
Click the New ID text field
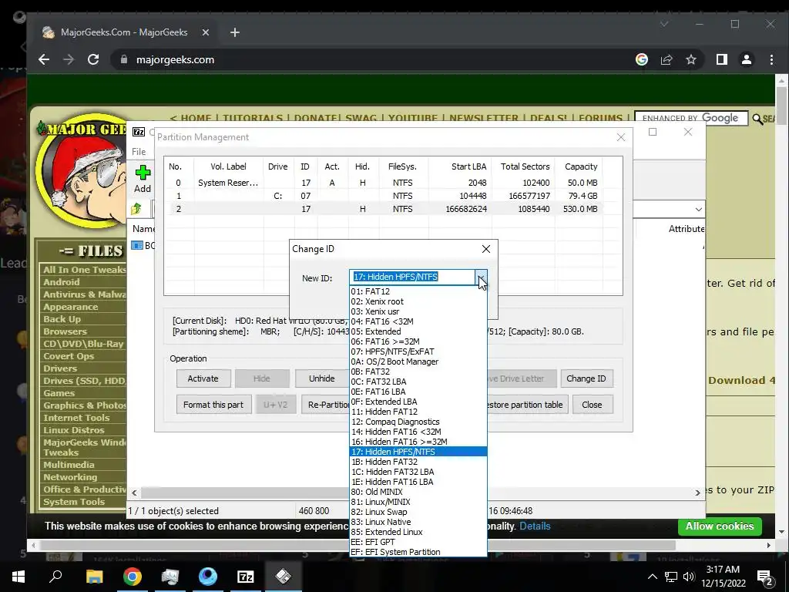pos(412,277)
